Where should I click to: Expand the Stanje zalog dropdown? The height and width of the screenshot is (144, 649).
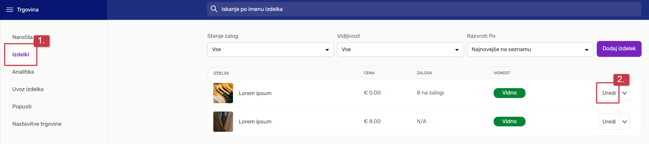270,49
